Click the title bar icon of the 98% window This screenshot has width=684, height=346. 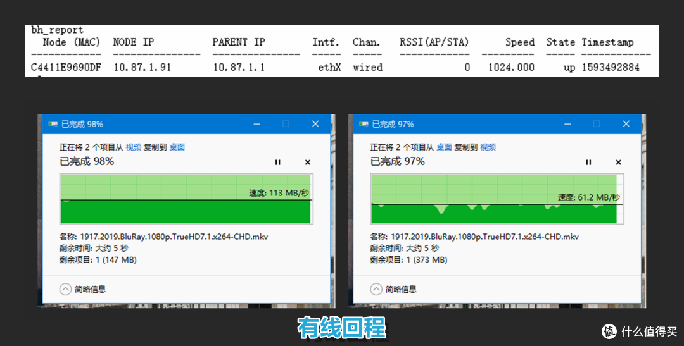coord(53,124)
